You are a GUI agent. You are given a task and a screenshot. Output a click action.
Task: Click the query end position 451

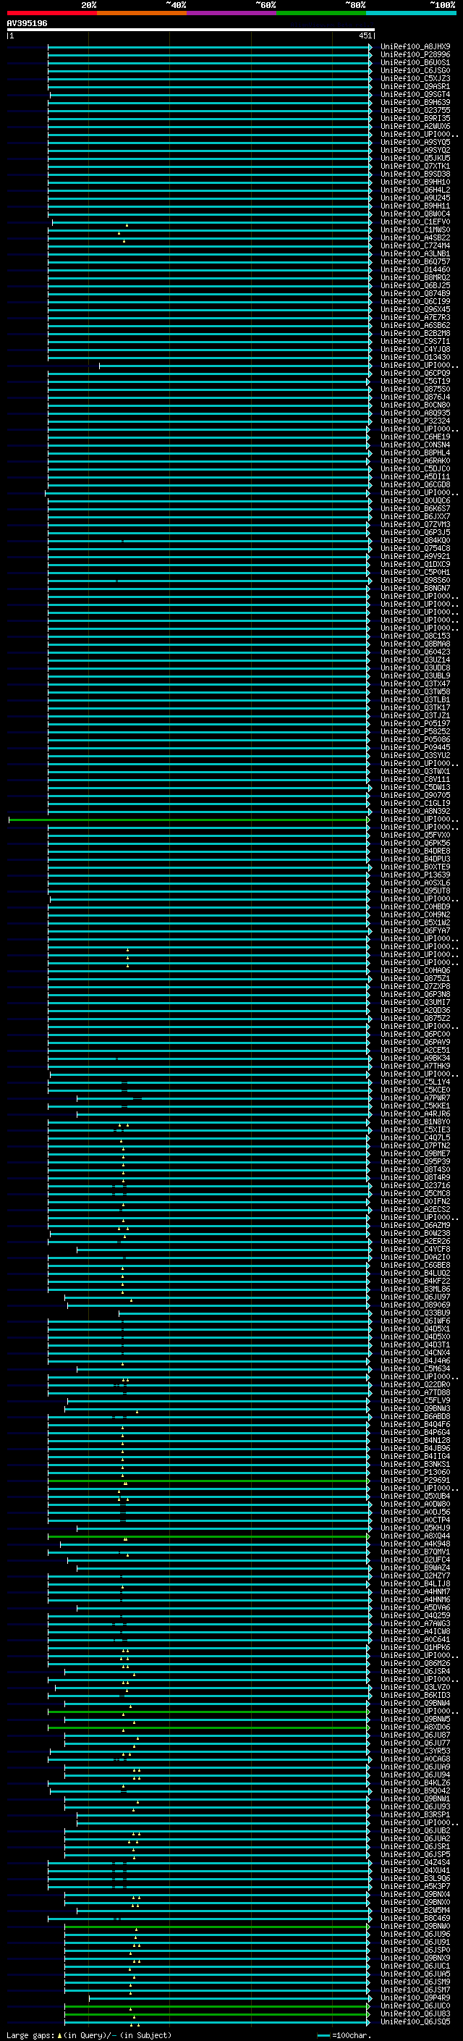pos(365,35)
